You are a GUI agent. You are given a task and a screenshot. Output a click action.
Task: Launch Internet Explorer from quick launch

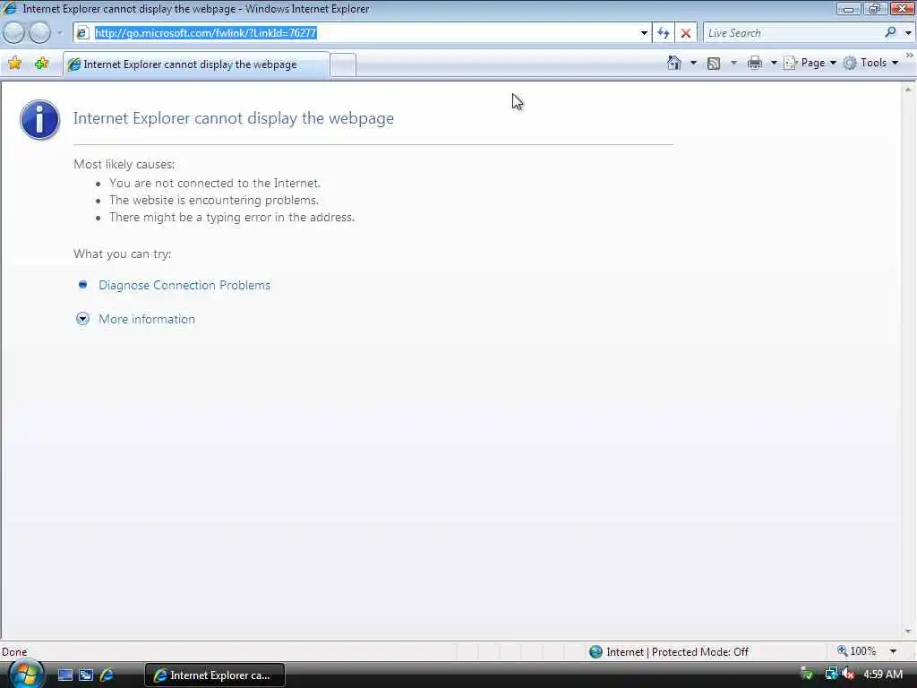(x=107, y=675)
